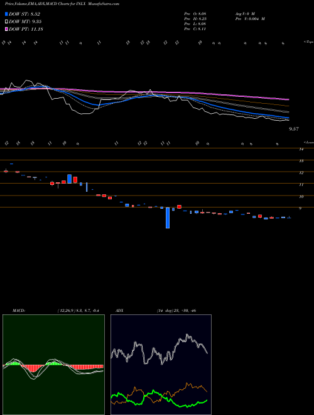Image resolution: width=314 pixels, height=415 pixels.
Task: Click the ADX panel title
Action: coord(119,311)
